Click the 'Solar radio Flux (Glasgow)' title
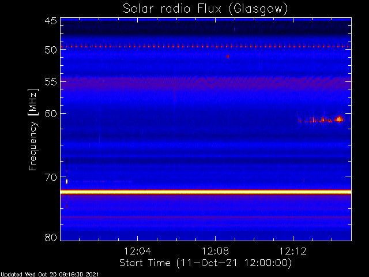369x277 pixels. click(205, 9)
